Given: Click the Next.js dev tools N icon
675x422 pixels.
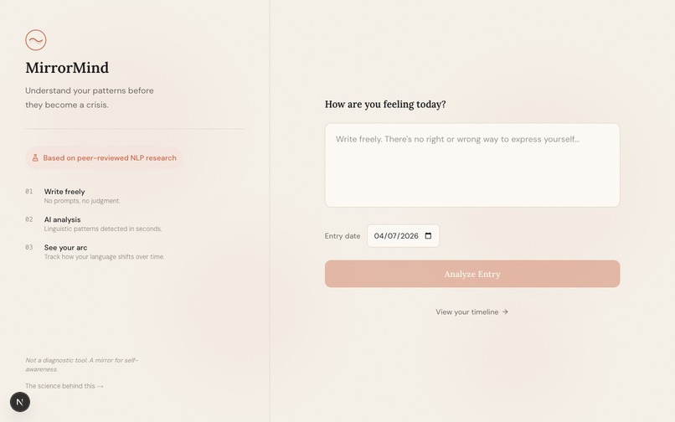Looking at the screenshot, I should pyautogui.click(x=20, y=402).
